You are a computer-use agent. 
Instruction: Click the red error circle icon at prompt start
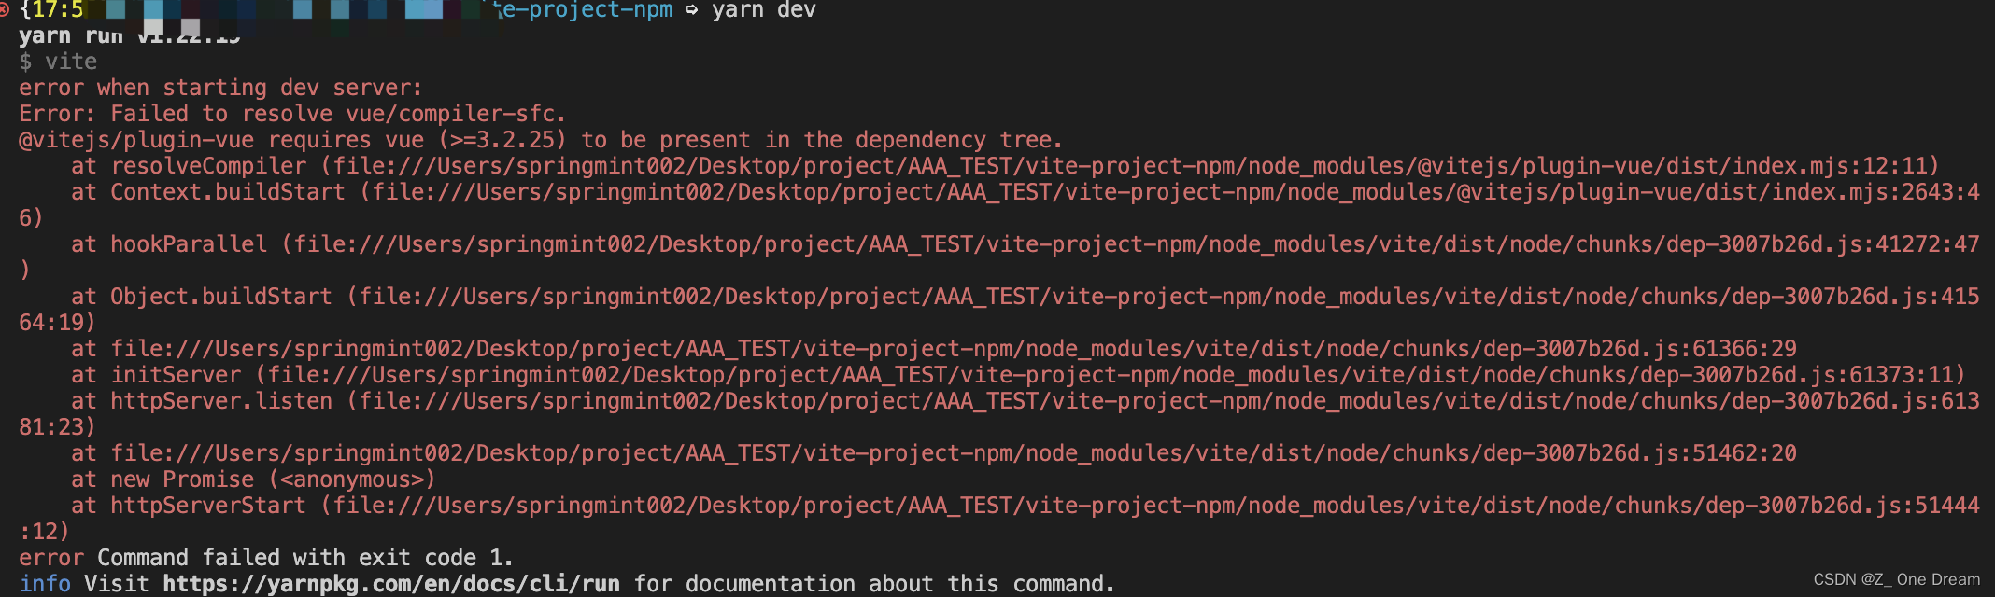click(x=5, y=10)
